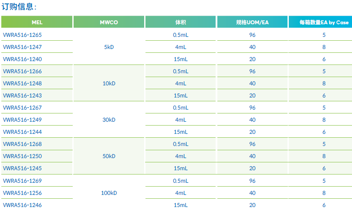Screen dimensions: 352x210
Task: Click the 规格UOM/EA column header
Action: [x=252, y=22]
